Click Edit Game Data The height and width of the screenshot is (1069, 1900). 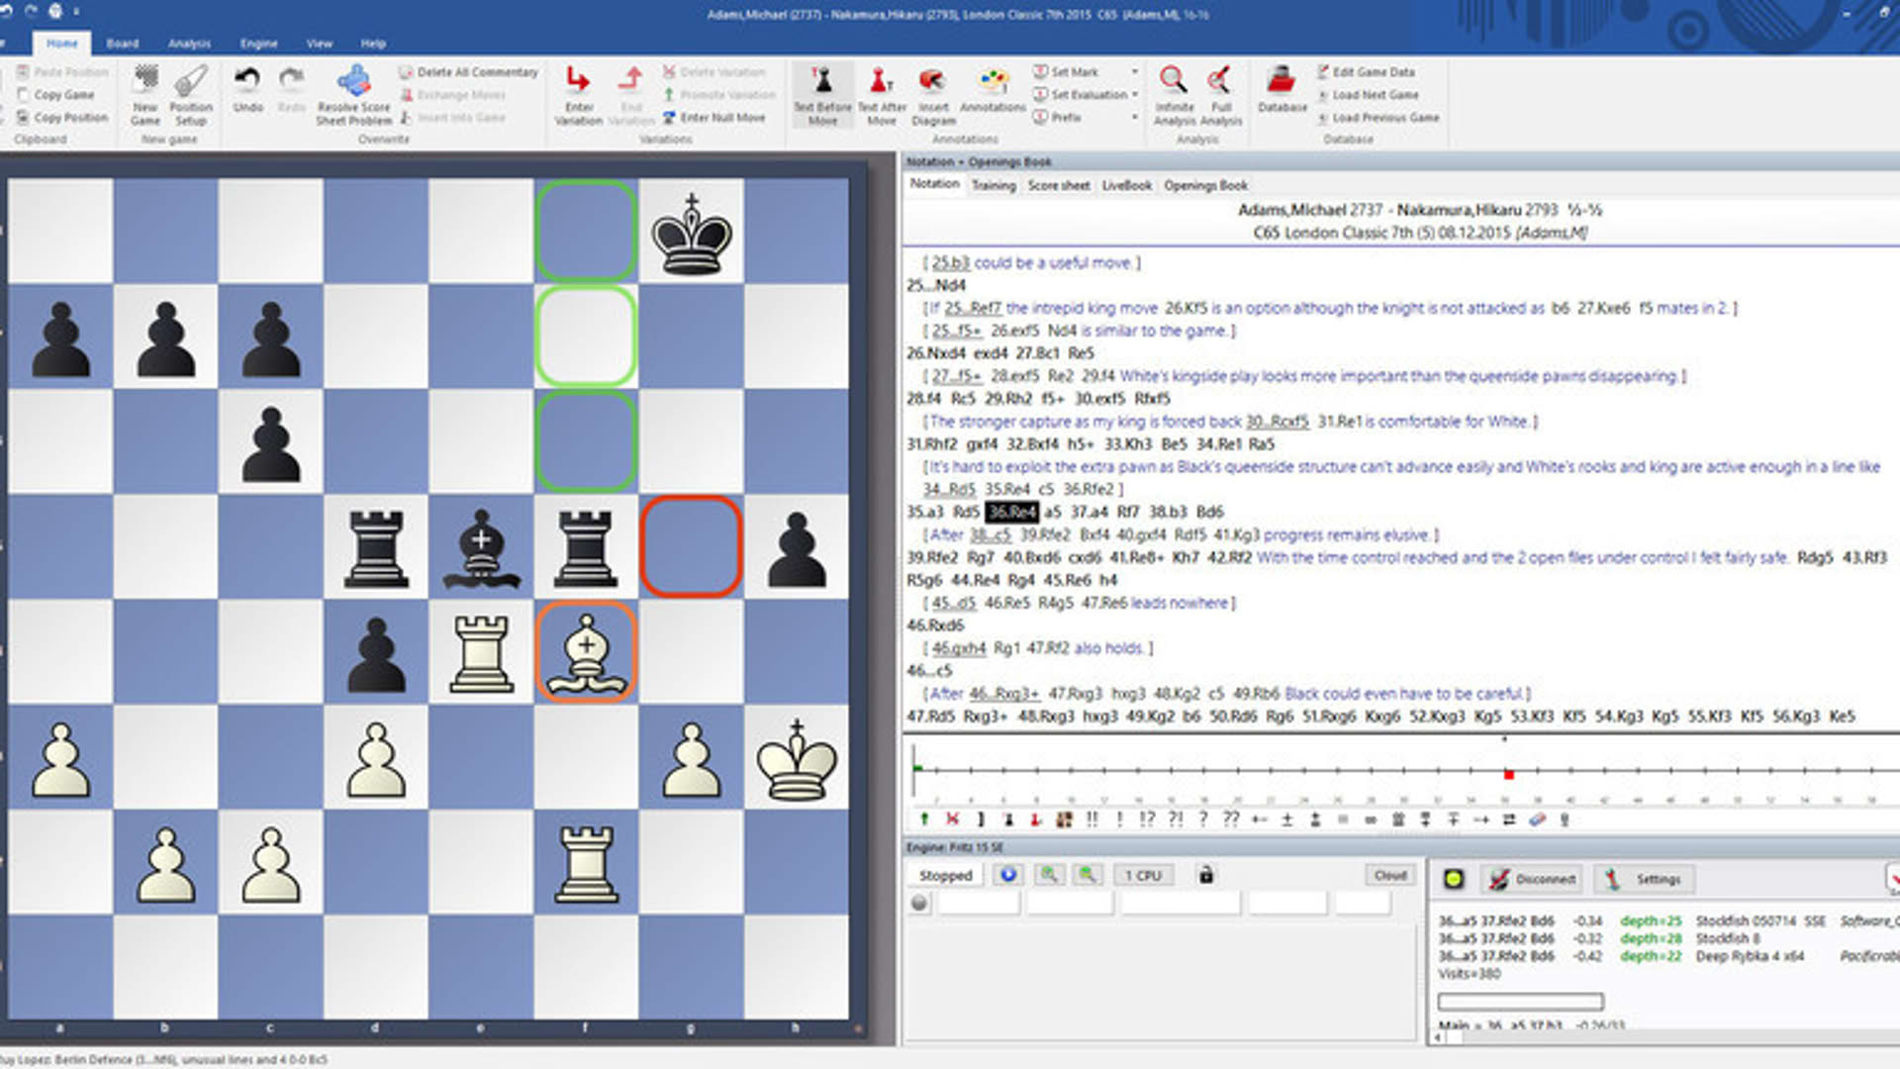[x=1365, y=72]
